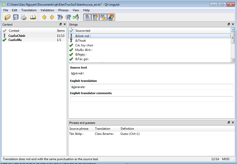Select the 'Class &name :' translation guess
This screenshot has height=164, width=237.
pos(105,134)
